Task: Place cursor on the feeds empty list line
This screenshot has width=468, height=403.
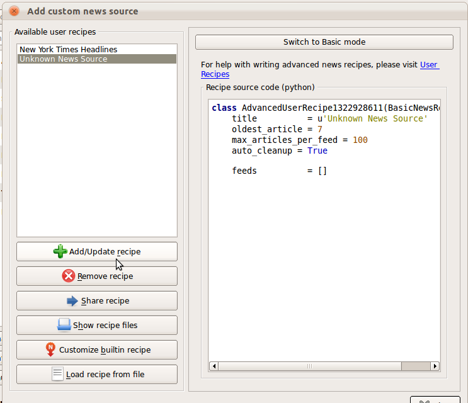Action: (279, 171)
